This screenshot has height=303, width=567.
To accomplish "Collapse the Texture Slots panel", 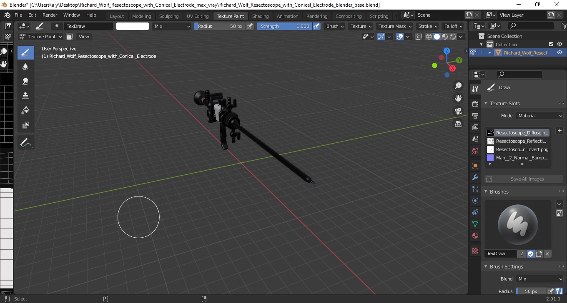I will 486,103.
